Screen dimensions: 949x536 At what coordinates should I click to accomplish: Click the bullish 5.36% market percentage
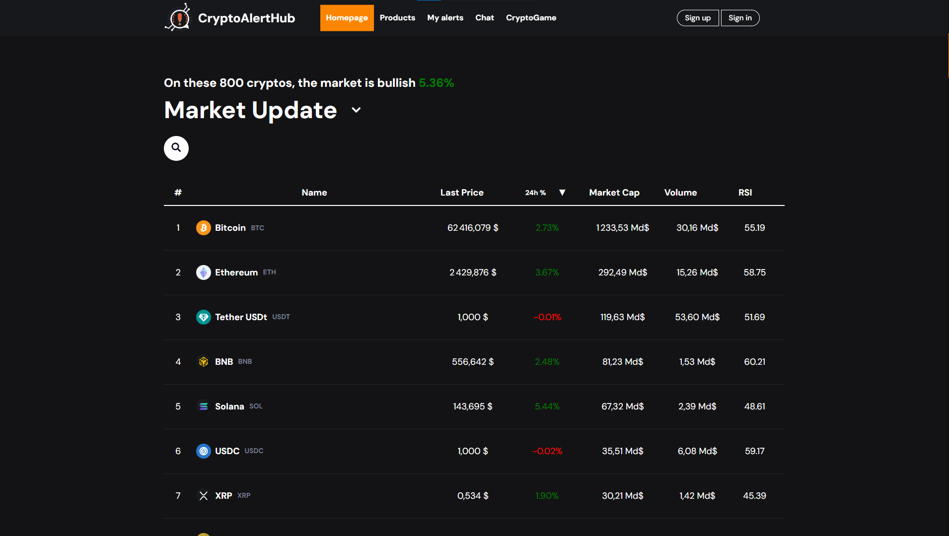(437, 83)
